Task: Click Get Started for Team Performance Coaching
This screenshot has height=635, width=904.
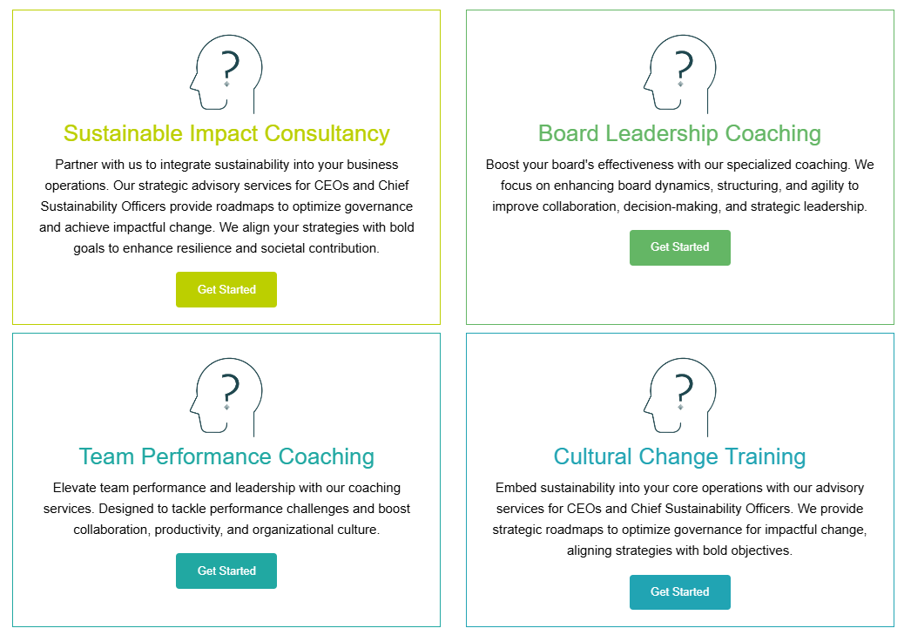Action: (226, 571)
